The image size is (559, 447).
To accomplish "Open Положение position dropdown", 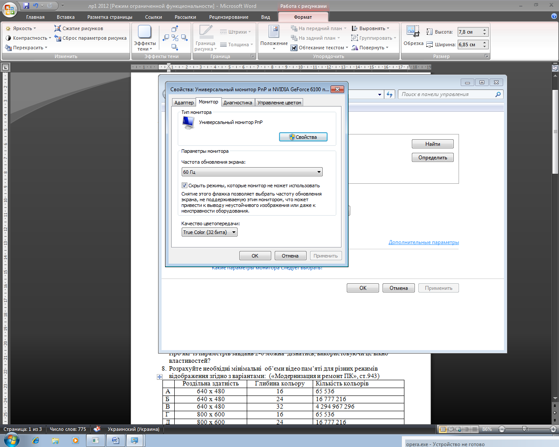I will [274, 38].
